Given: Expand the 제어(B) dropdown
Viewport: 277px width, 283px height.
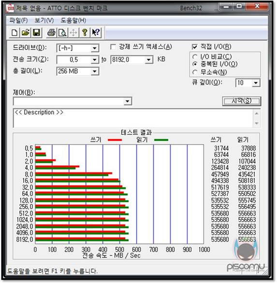Looking at the screenshot, I should [x=128, y=101].
